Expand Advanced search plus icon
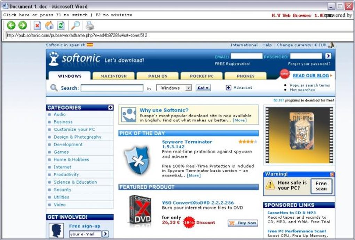The height and width of the screenshot is (240, 355). pos(228,87)
